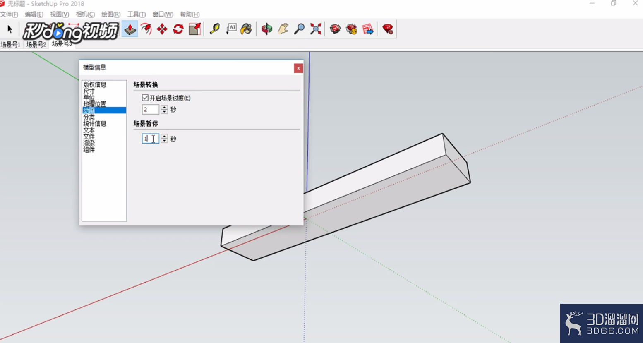The width and height of the screenshot is (643, 343).
Task: Switch to scene tab 场景号2
Action: click(x=36, y=44)
